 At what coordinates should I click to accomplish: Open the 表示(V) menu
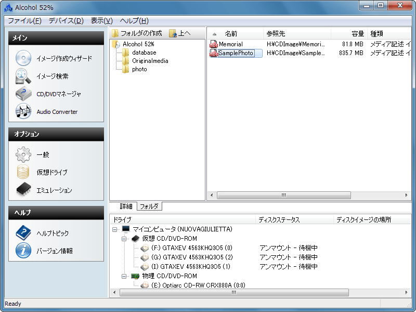101,21
